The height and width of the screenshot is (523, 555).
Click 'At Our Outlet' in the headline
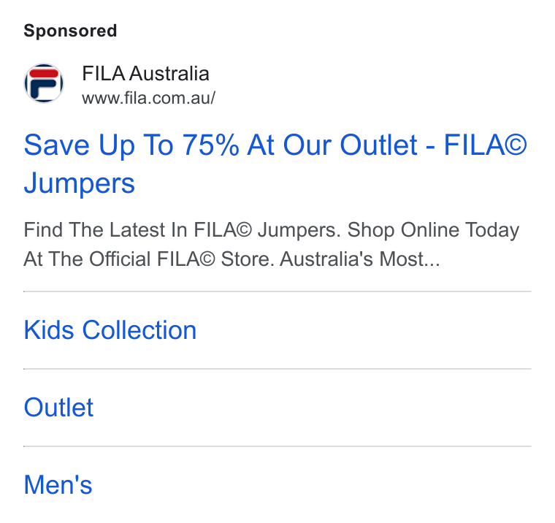(332, 145)
